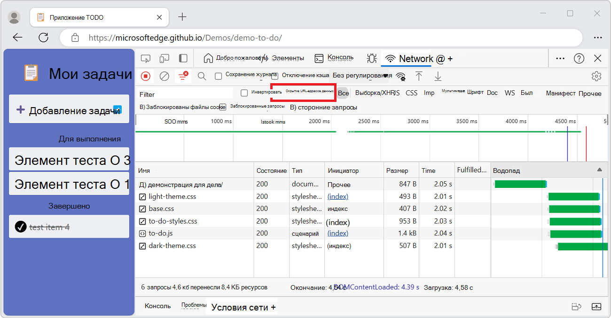The image size is (611, 318).
Task: Click the record network log button
Action: (x=146, y=76)
